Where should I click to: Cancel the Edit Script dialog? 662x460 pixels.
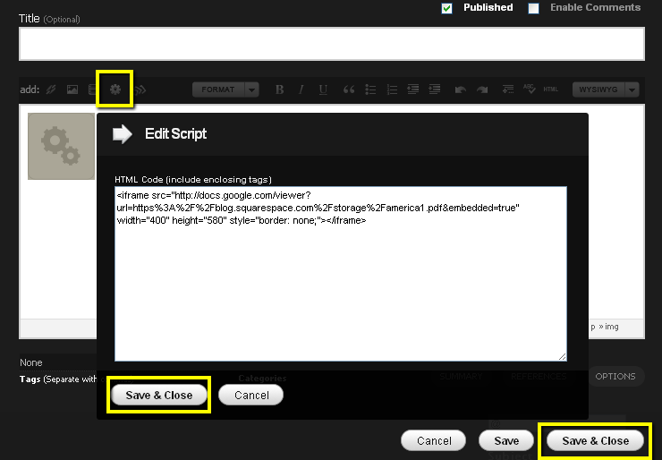tap(251, 395)
